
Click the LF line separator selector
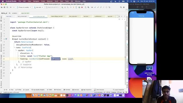104,92
